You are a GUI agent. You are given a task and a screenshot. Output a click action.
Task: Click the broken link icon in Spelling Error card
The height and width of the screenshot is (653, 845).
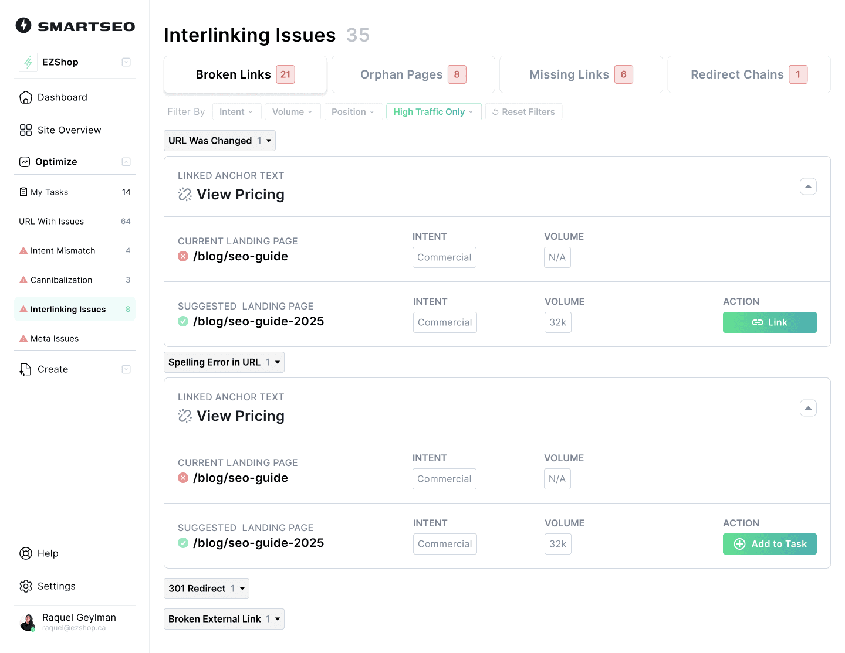[185, 416]
